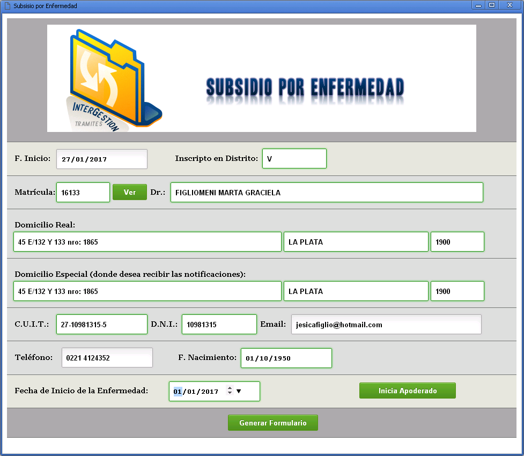Click the Domicilio Real city field LA PLATA
This screenshot has width=524, height=456.
coord(356,242)
